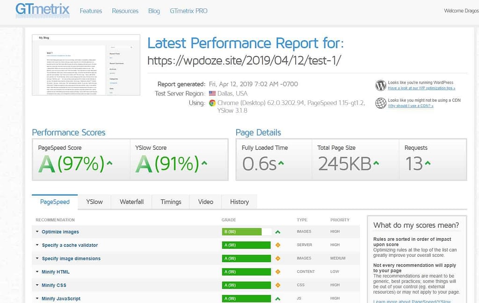Open the History tab

(239, 202)
